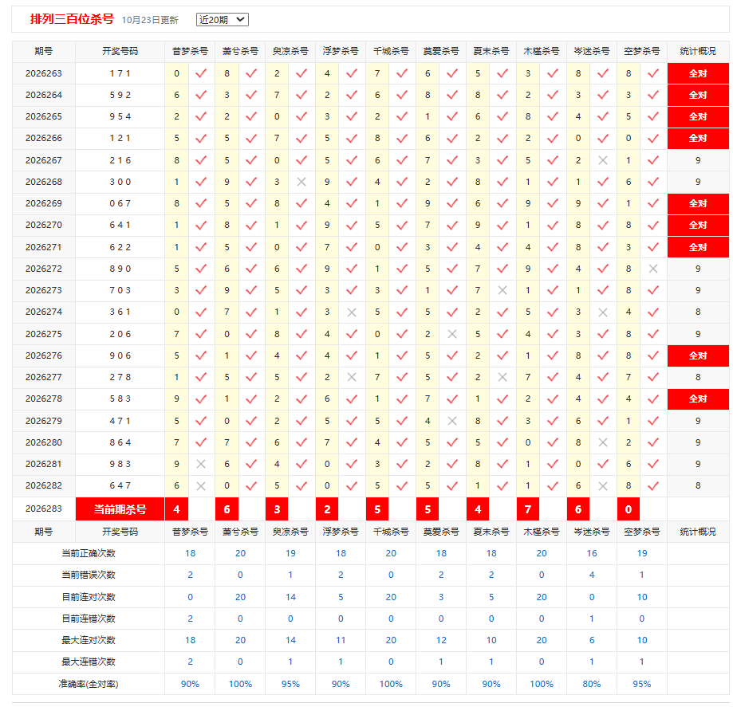This screenshot has height=707, width=733.
Task: Click red kill number 7 for period 2026283
Action: pos(528,509)
